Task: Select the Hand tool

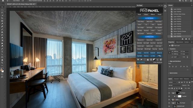Action: coord(2,60)
